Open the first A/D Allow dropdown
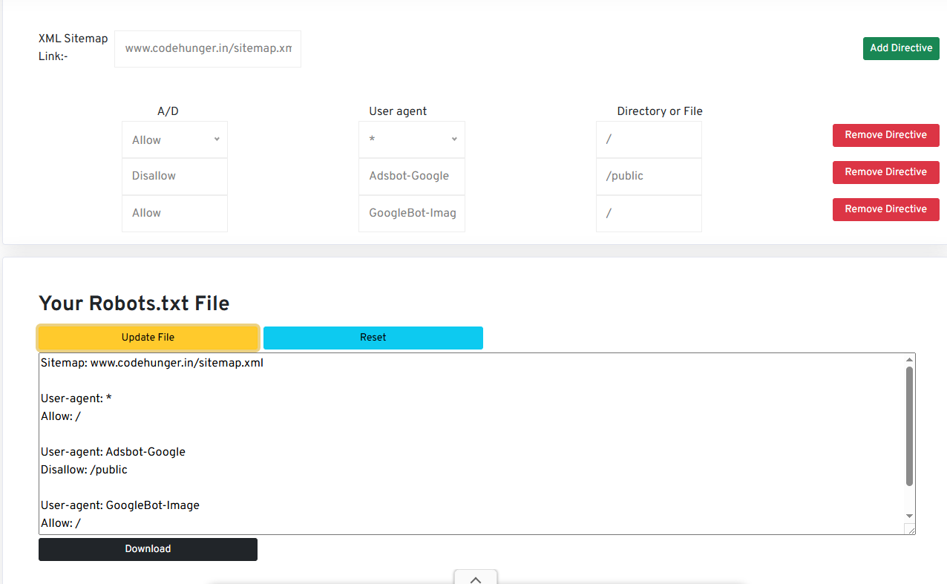947x584 pixels. pos(174,139)
